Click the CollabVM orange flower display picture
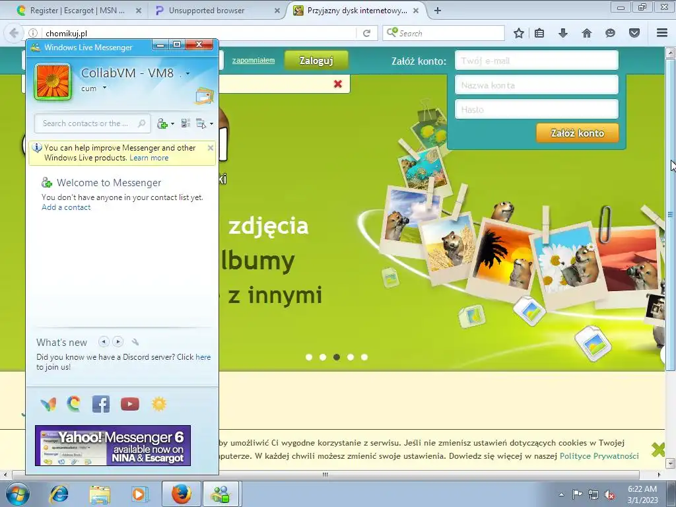The image size is (676, 507). [x=52, y=81]
